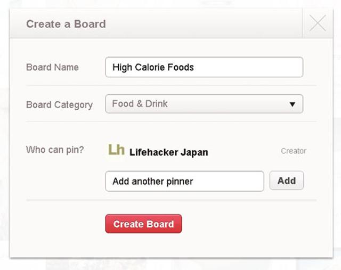This screenshot has height=270, width=341.
Task: Click the Creator role label
Action: click(294, 151)
